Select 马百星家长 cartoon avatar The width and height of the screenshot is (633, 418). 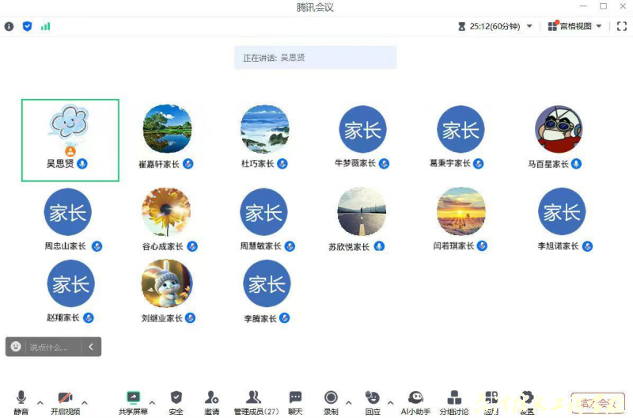click(x=559, y=129)
